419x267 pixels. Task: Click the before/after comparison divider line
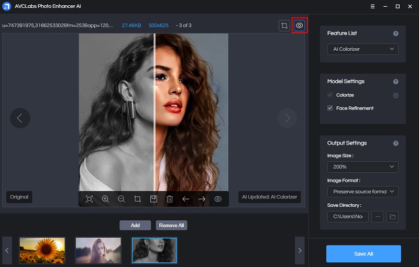point(155,112)
